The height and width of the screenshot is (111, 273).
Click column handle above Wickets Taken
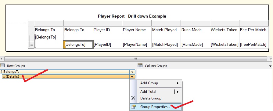pyautogui.click(x=225, y=23)
